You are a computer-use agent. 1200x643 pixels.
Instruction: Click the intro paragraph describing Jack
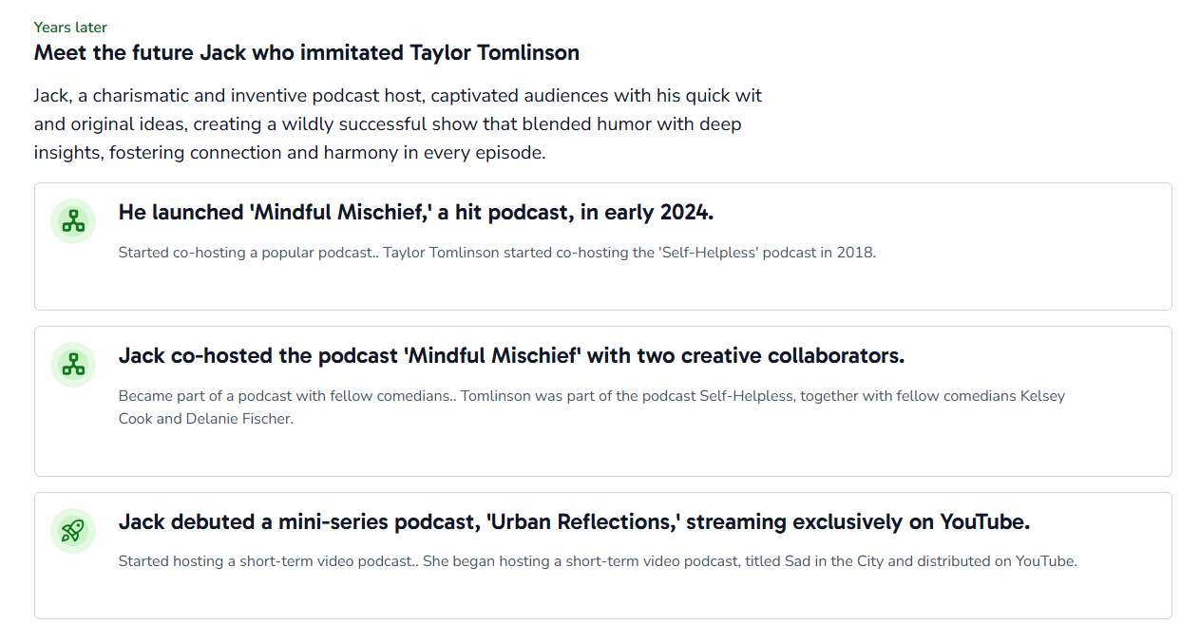click(x=397, y=124)
